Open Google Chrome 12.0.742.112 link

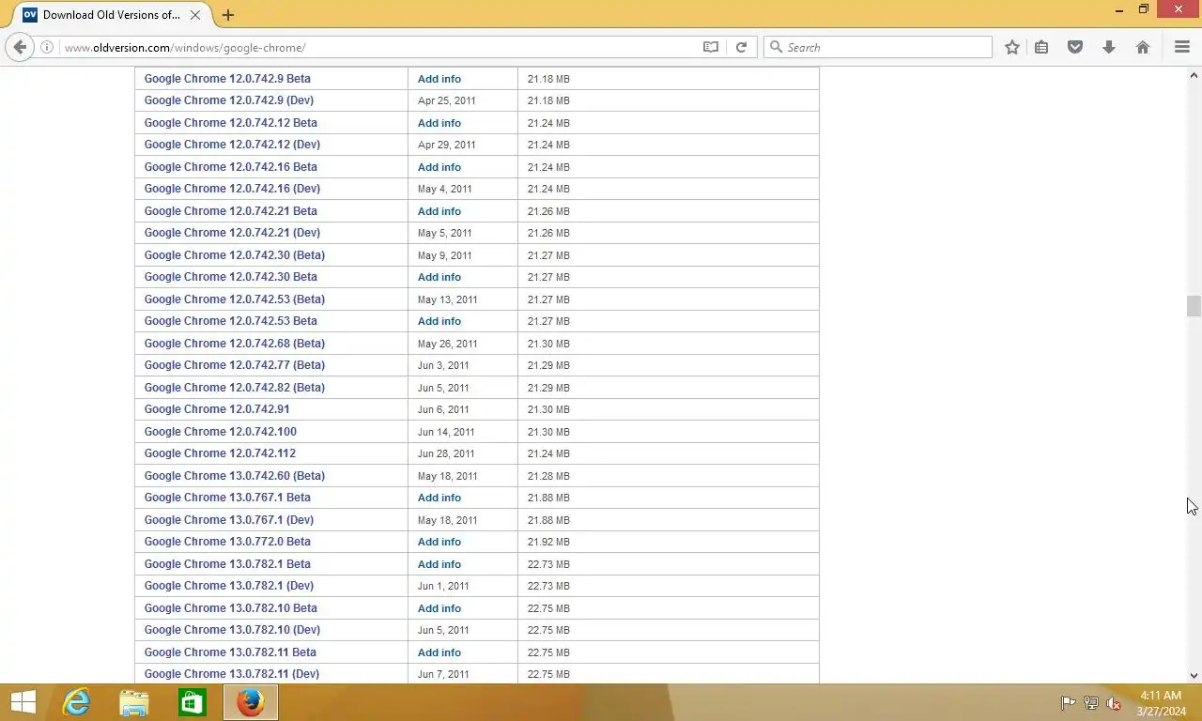pos(220,453)
